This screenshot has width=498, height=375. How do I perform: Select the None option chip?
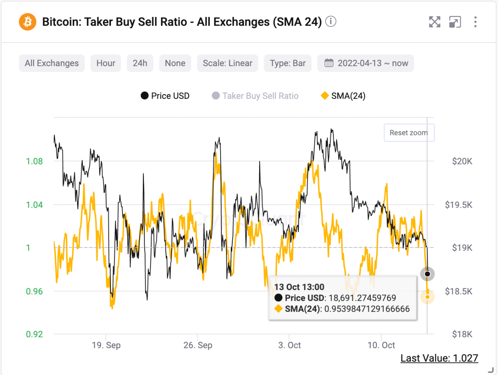click(175, 63)
